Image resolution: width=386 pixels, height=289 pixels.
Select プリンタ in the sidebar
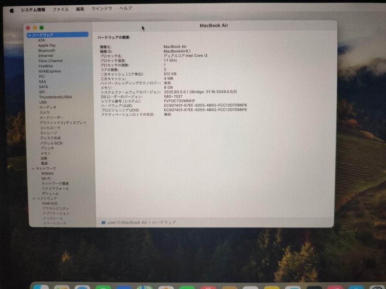(x=47, y=148)
